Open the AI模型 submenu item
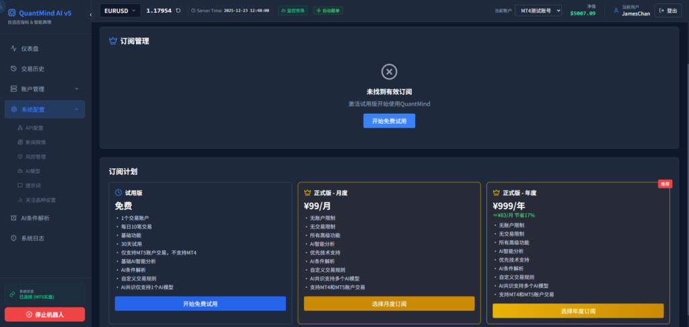The width and height of the screenshot is (689, 327). (32, 171)
